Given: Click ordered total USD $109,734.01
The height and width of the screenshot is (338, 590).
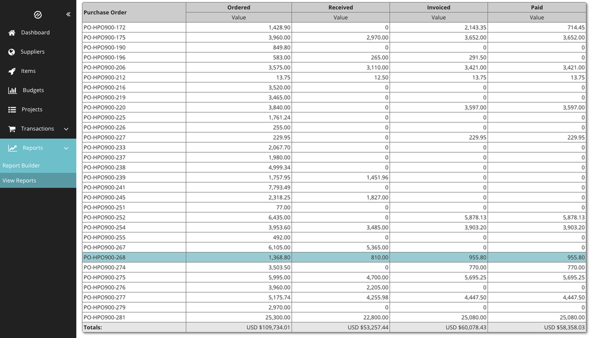Looking at the screenshot, I should (269, 327).
